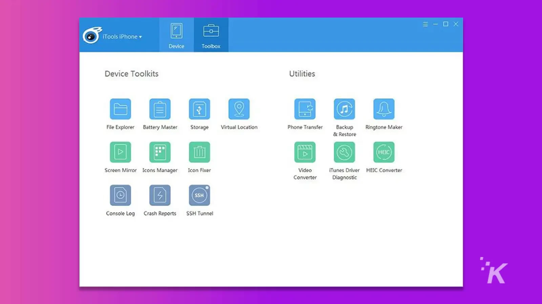Open the hamburger menu in title bar
Screen dimensions: 542x304
[425, 24]
